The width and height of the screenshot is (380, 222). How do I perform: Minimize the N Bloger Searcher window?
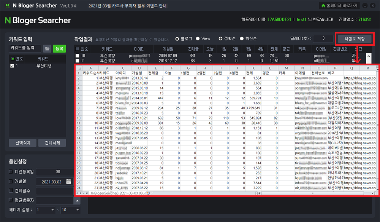(x=365, y=6)
